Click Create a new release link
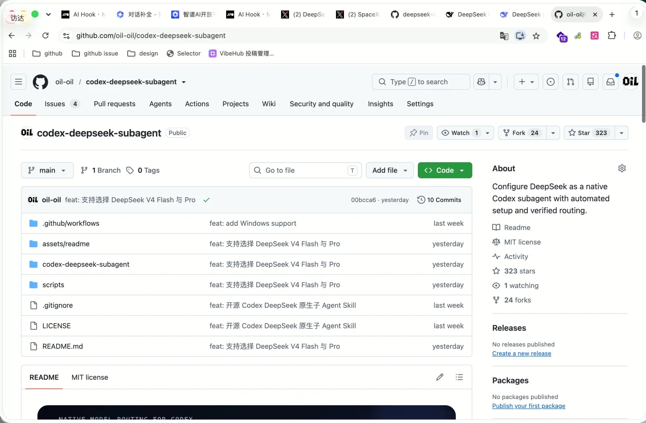Image resolution: width=646 pixels, height=423 pixels. tap(522, 354)
